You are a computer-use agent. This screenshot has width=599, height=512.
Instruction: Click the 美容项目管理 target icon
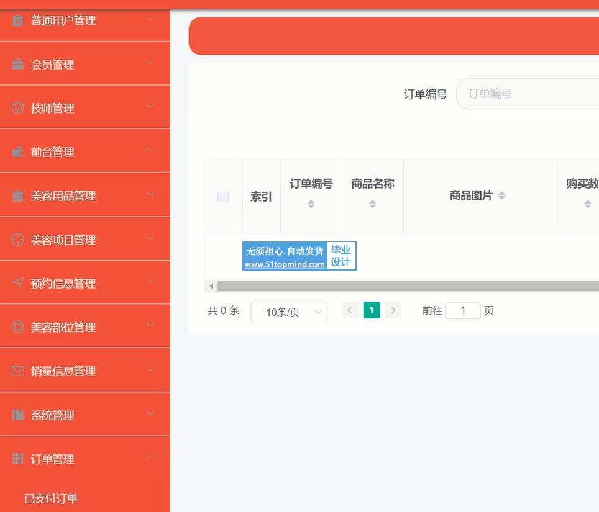17,240
